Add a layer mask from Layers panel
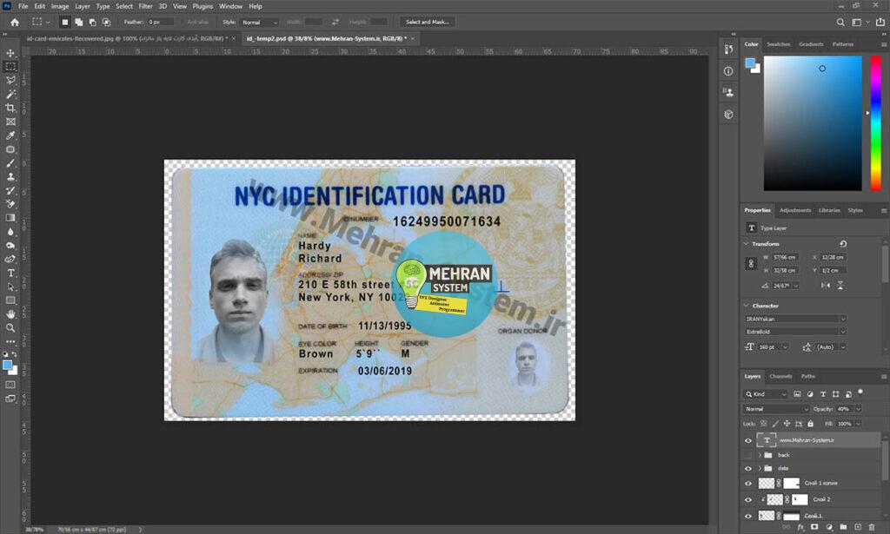The image size is (890, 534). [814, 526]
